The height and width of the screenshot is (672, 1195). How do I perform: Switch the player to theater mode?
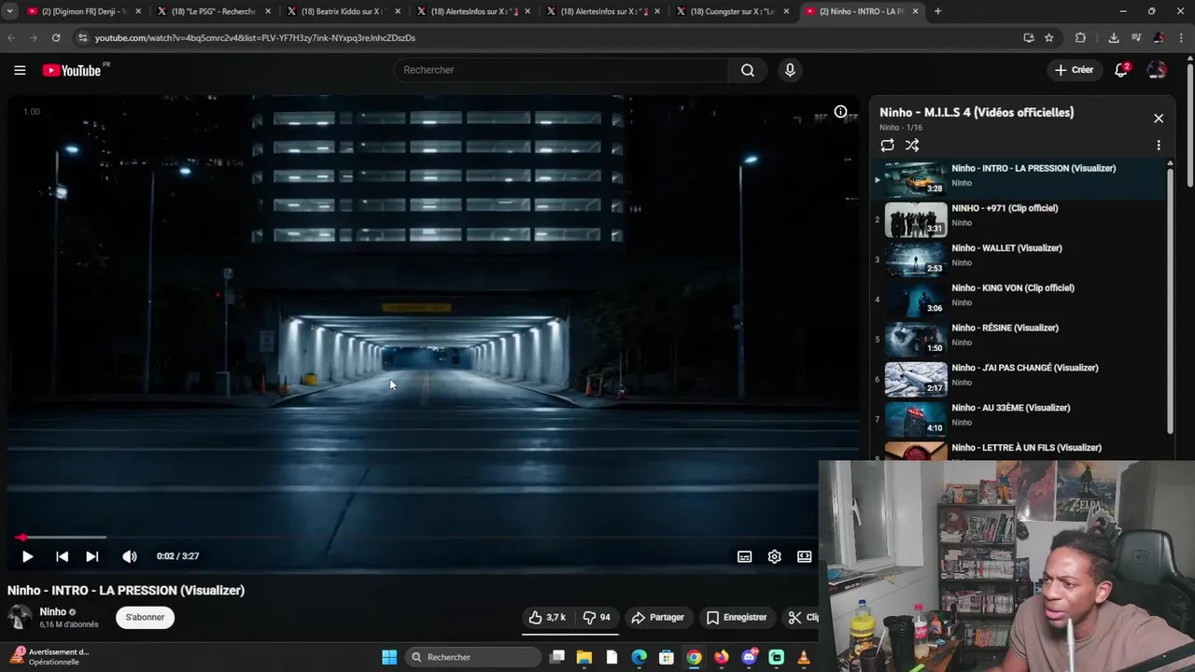[x=804, y=556]
